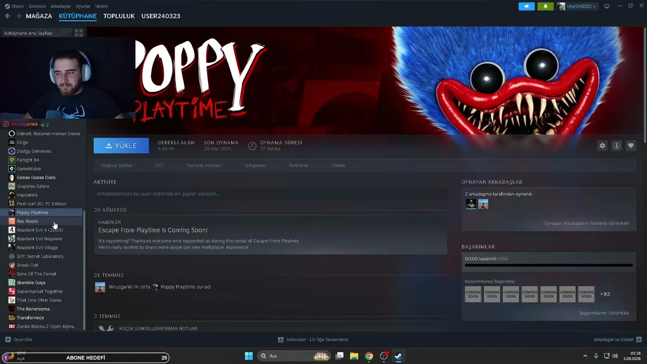This screenshot has width=647, height=364.
Task: Open Poppy Playtime settings gear
Action: [x=603, y=146]
